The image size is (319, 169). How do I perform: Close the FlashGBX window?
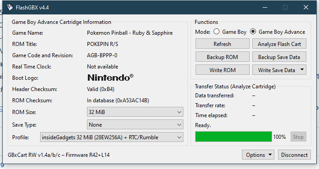coord(306,7)
